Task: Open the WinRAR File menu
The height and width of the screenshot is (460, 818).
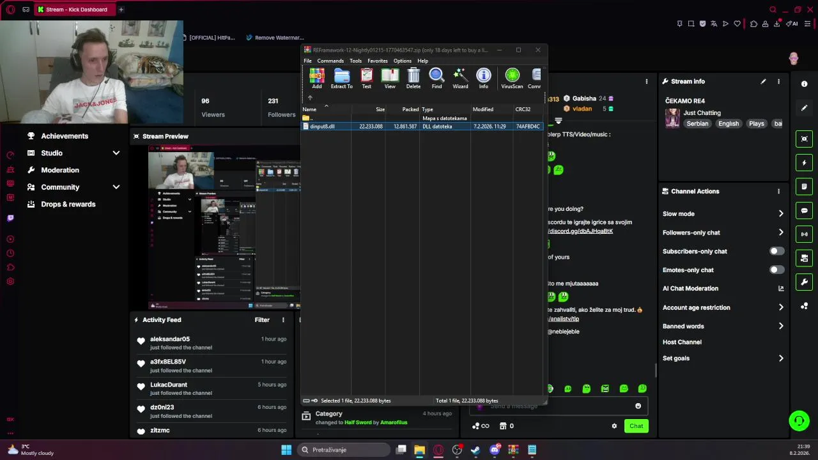Action: [307, 61]
